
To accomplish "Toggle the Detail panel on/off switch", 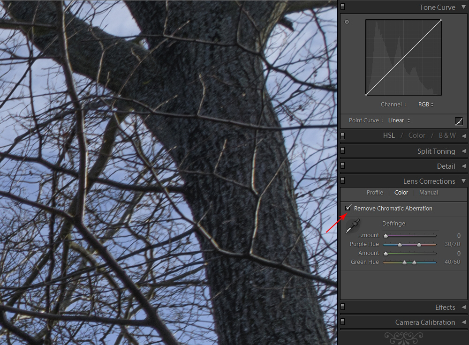I will 343,166.
